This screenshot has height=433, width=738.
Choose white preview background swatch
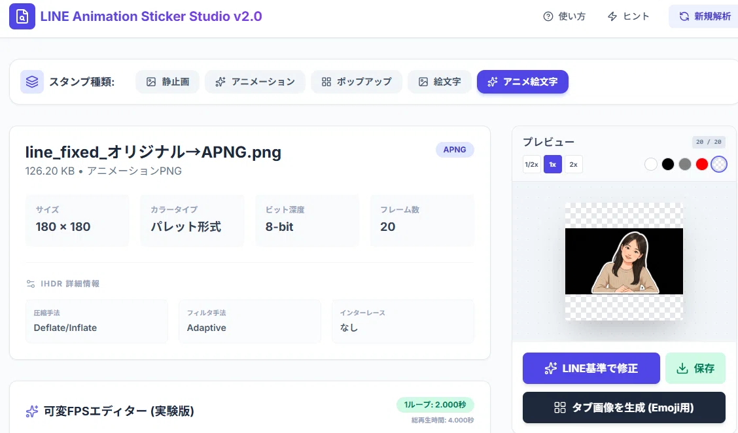pos(651,164)
